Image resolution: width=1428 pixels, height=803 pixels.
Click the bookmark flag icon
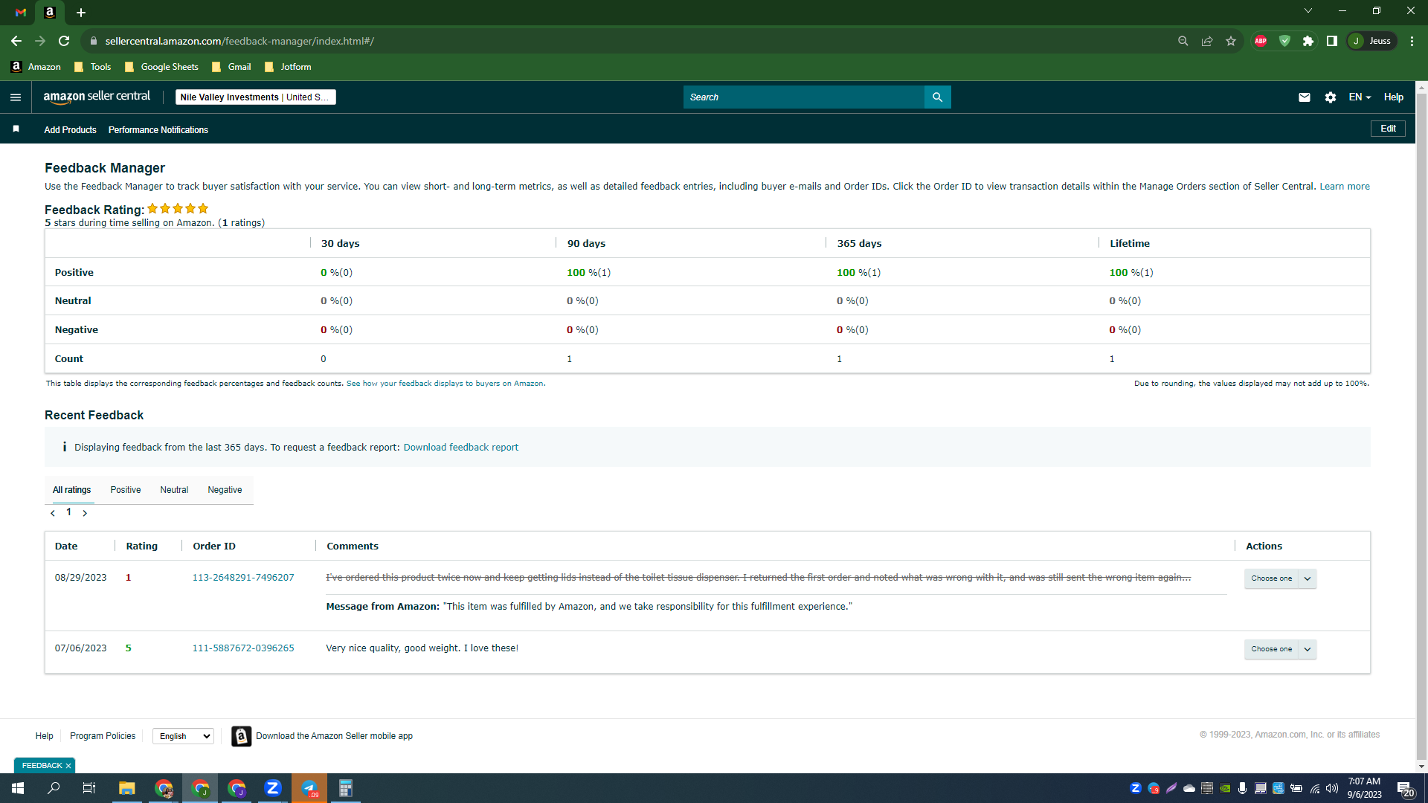(16, 129)
